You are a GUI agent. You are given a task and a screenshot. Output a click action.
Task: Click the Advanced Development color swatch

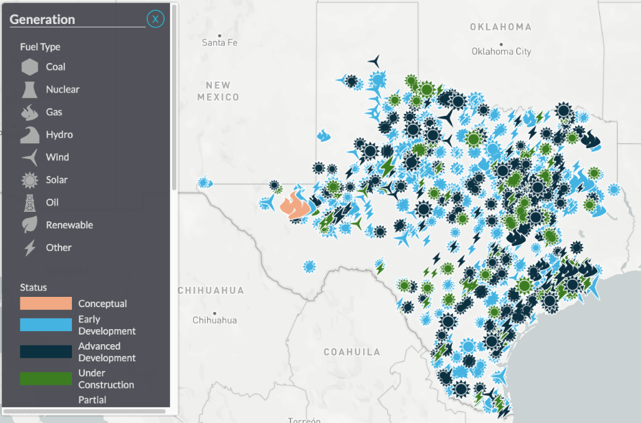click(47, 351)
